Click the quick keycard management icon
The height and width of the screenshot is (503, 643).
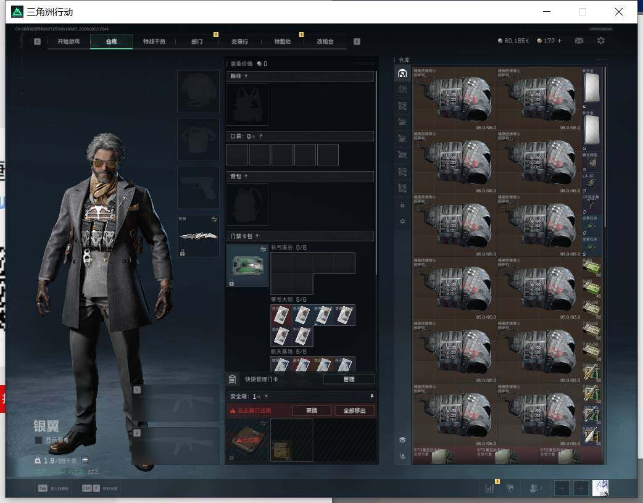pyautogui.click(x=232, y=379)
